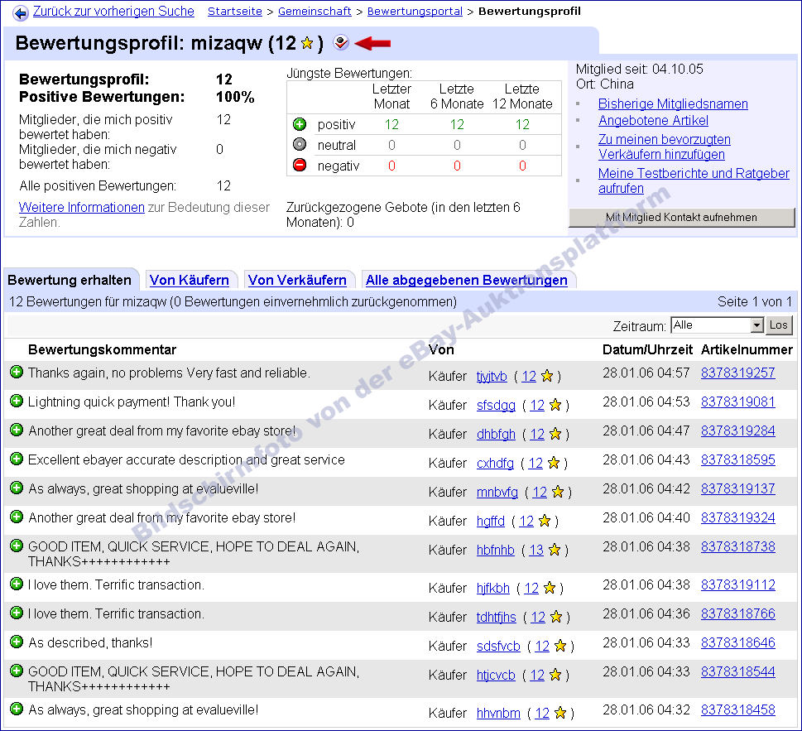Click the star icon next to buyer sfsdgg
Viewport: 802px width, 731px height.
tap(555, 405)
